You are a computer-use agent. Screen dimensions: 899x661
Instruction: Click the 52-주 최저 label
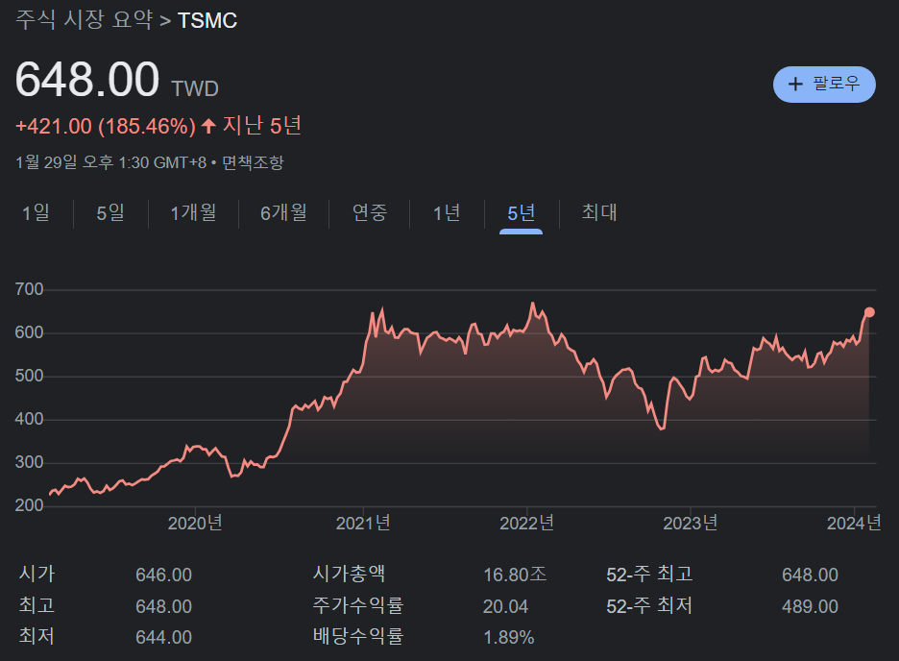[x=649, y=606]
